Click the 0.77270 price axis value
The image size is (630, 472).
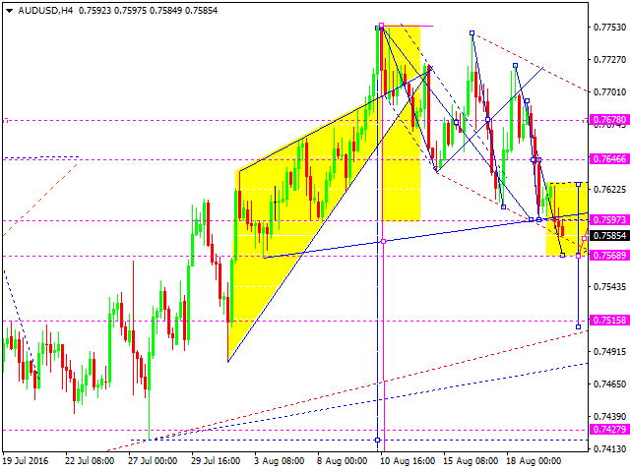tap(609, 60)
